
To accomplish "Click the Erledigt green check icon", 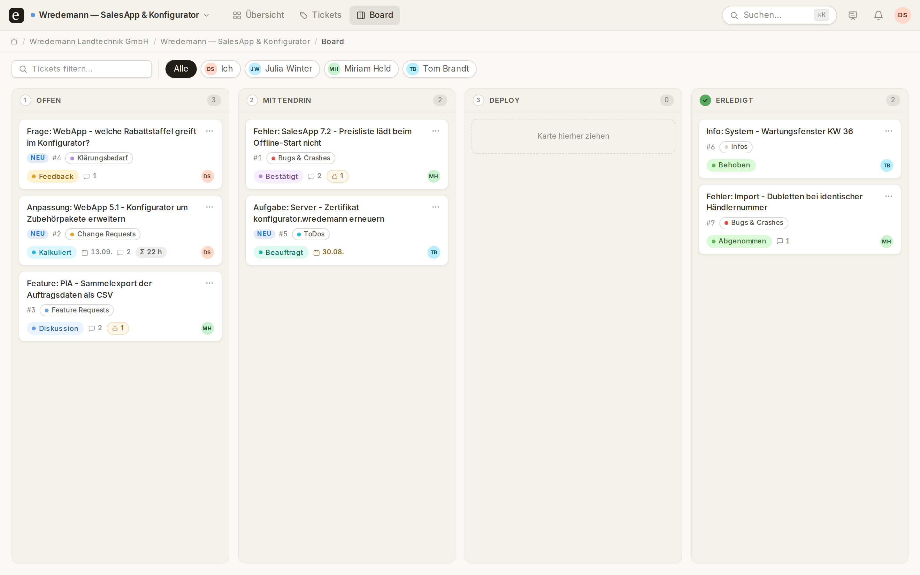I will click(x=705, y=100).
